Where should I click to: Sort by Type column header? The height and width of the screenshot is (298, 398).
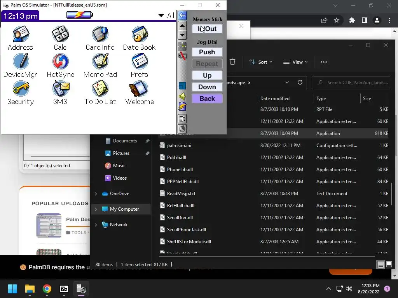321,98
